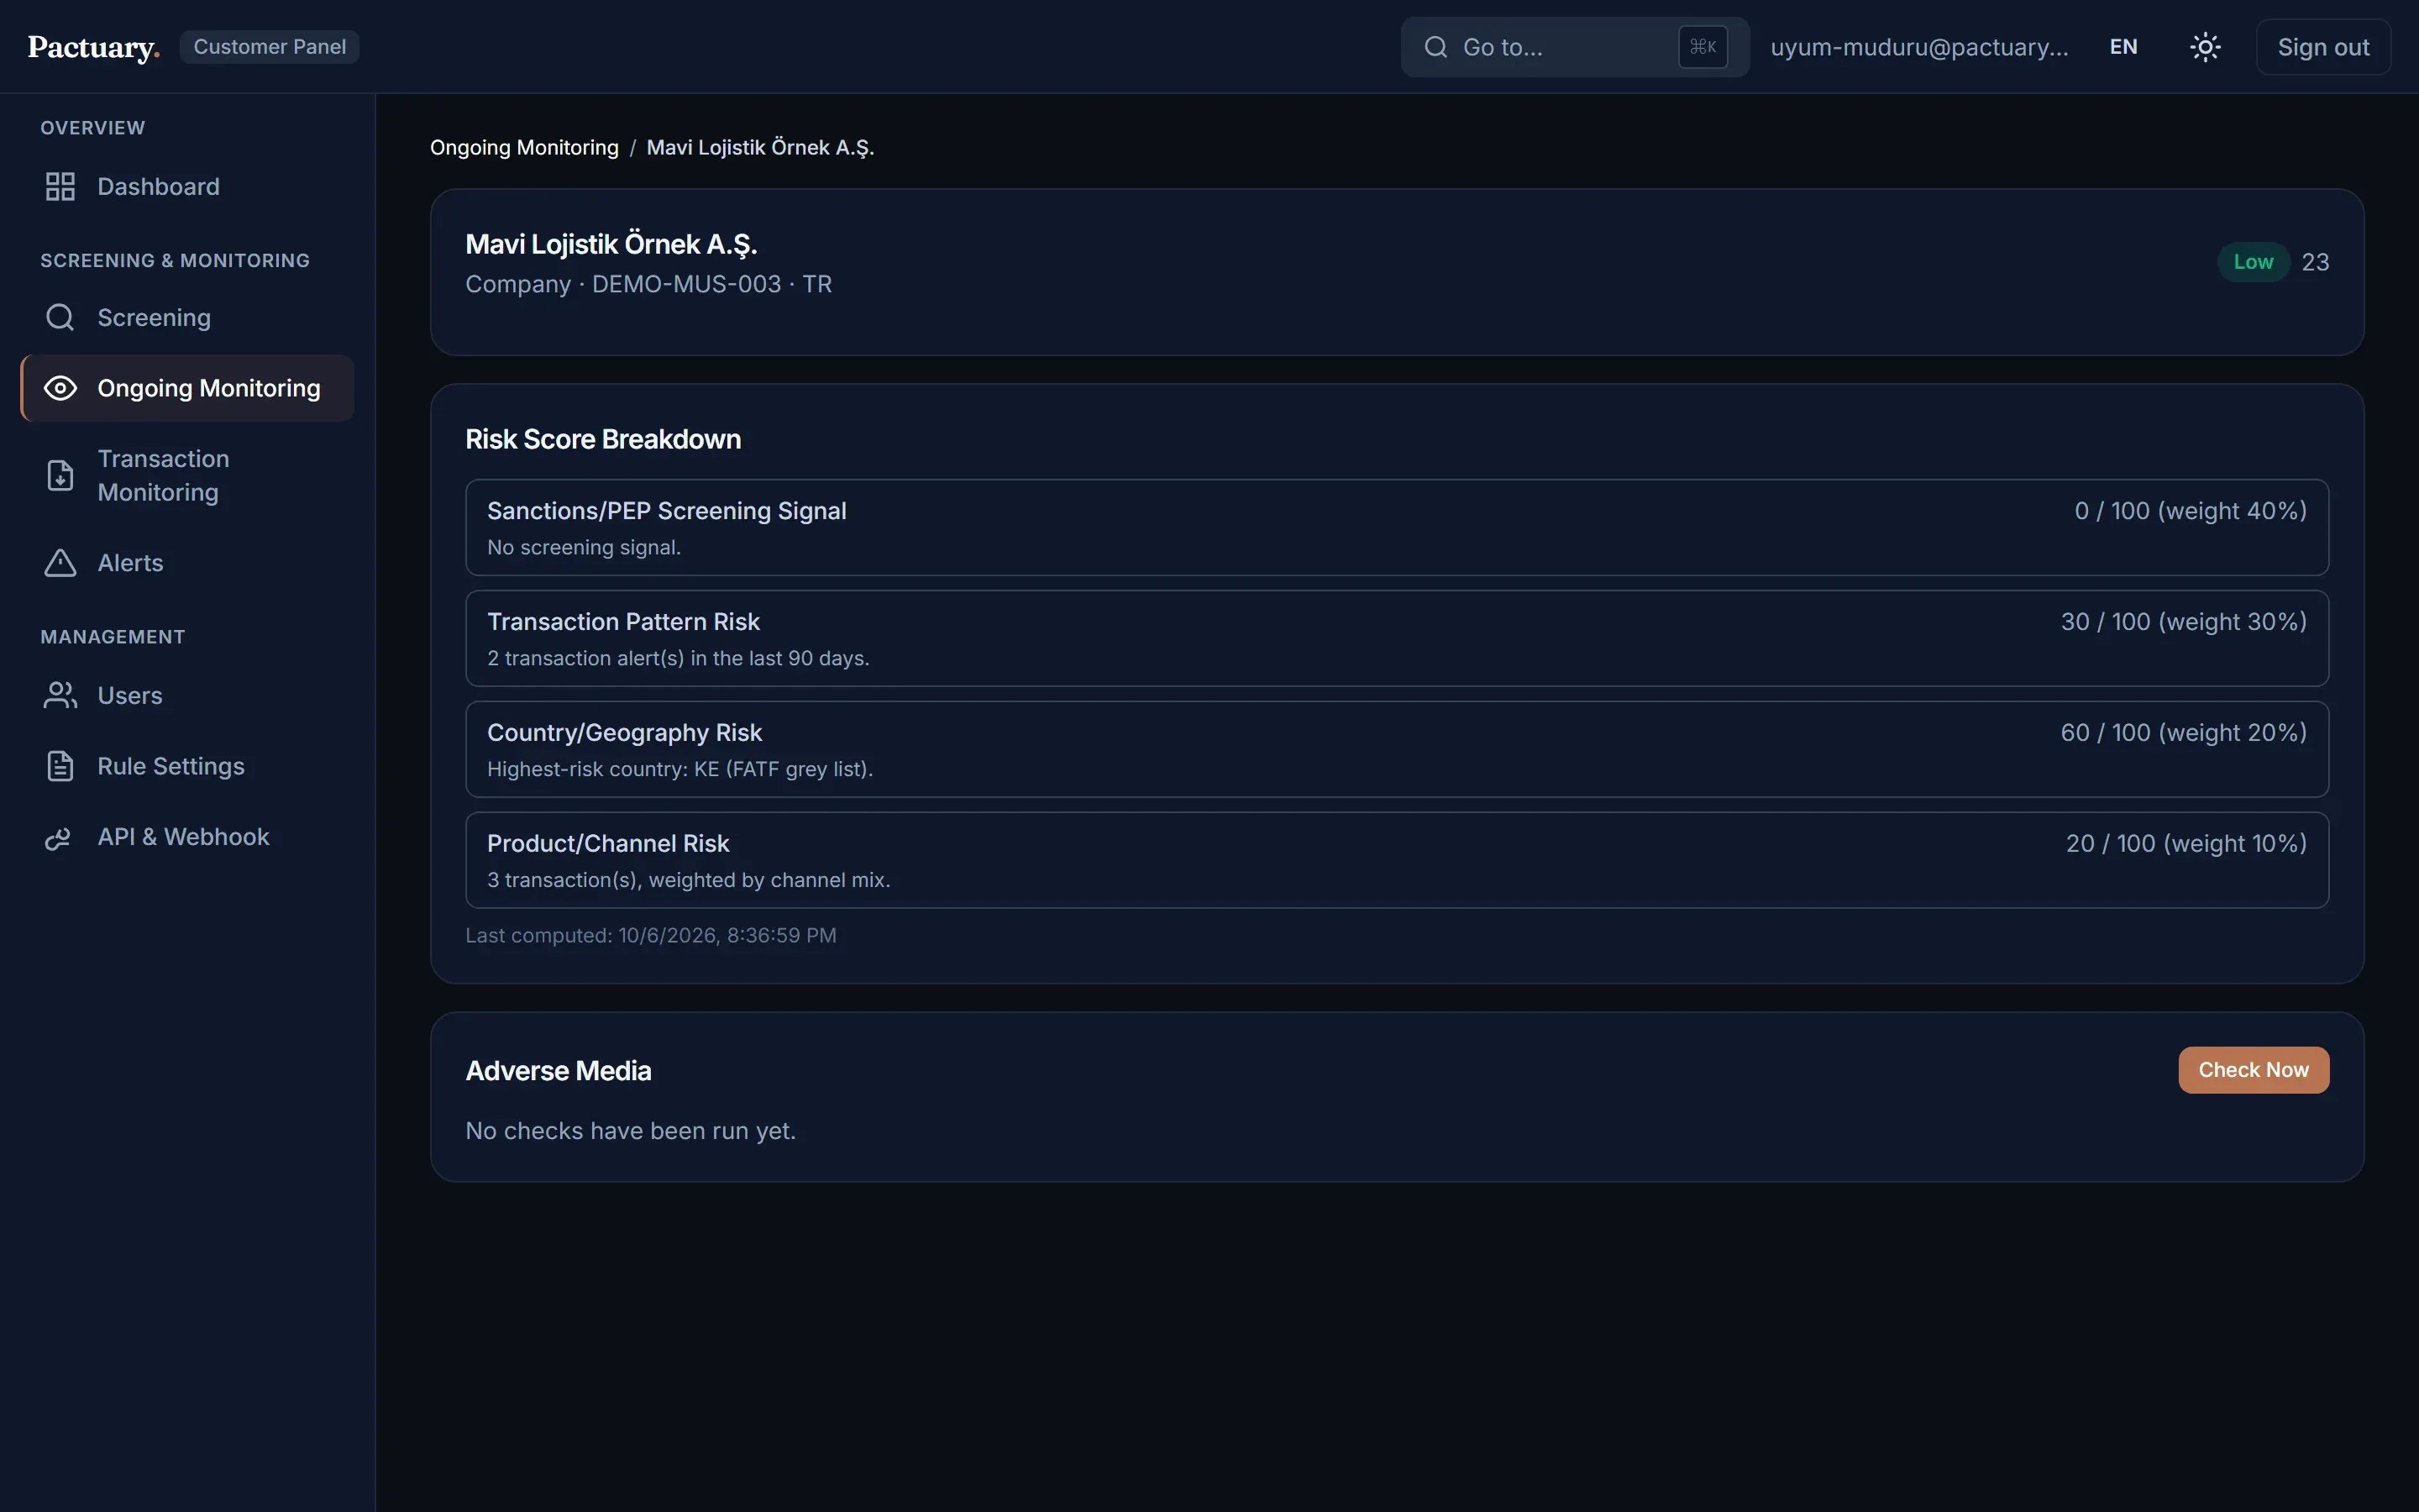Viewport: 2419px width, 1512px height.
Task: Click Company · DEMO-MUS-003 · TR subtitle
Action: [x=648, y=284]
